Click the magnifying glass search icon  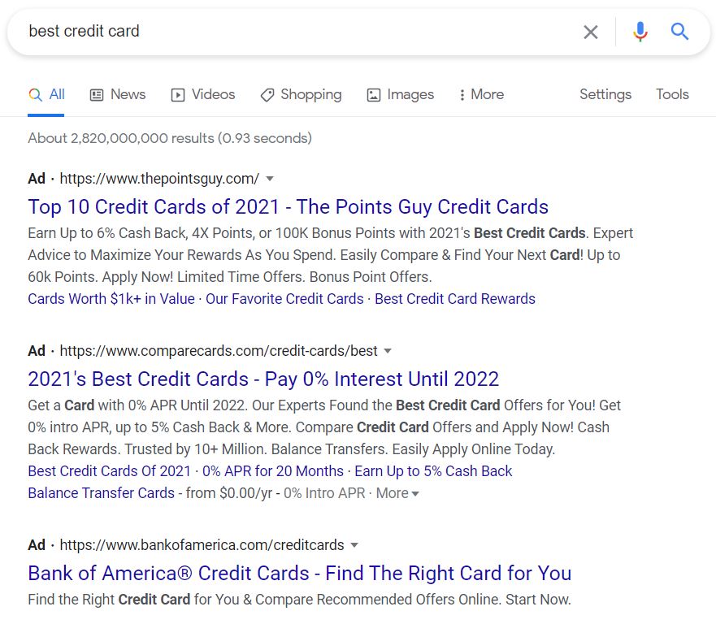pyautogui.click(x=680, y=32)
